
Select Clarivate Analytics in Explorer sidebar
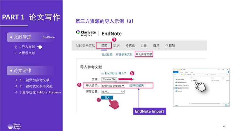tap(181, 82)
